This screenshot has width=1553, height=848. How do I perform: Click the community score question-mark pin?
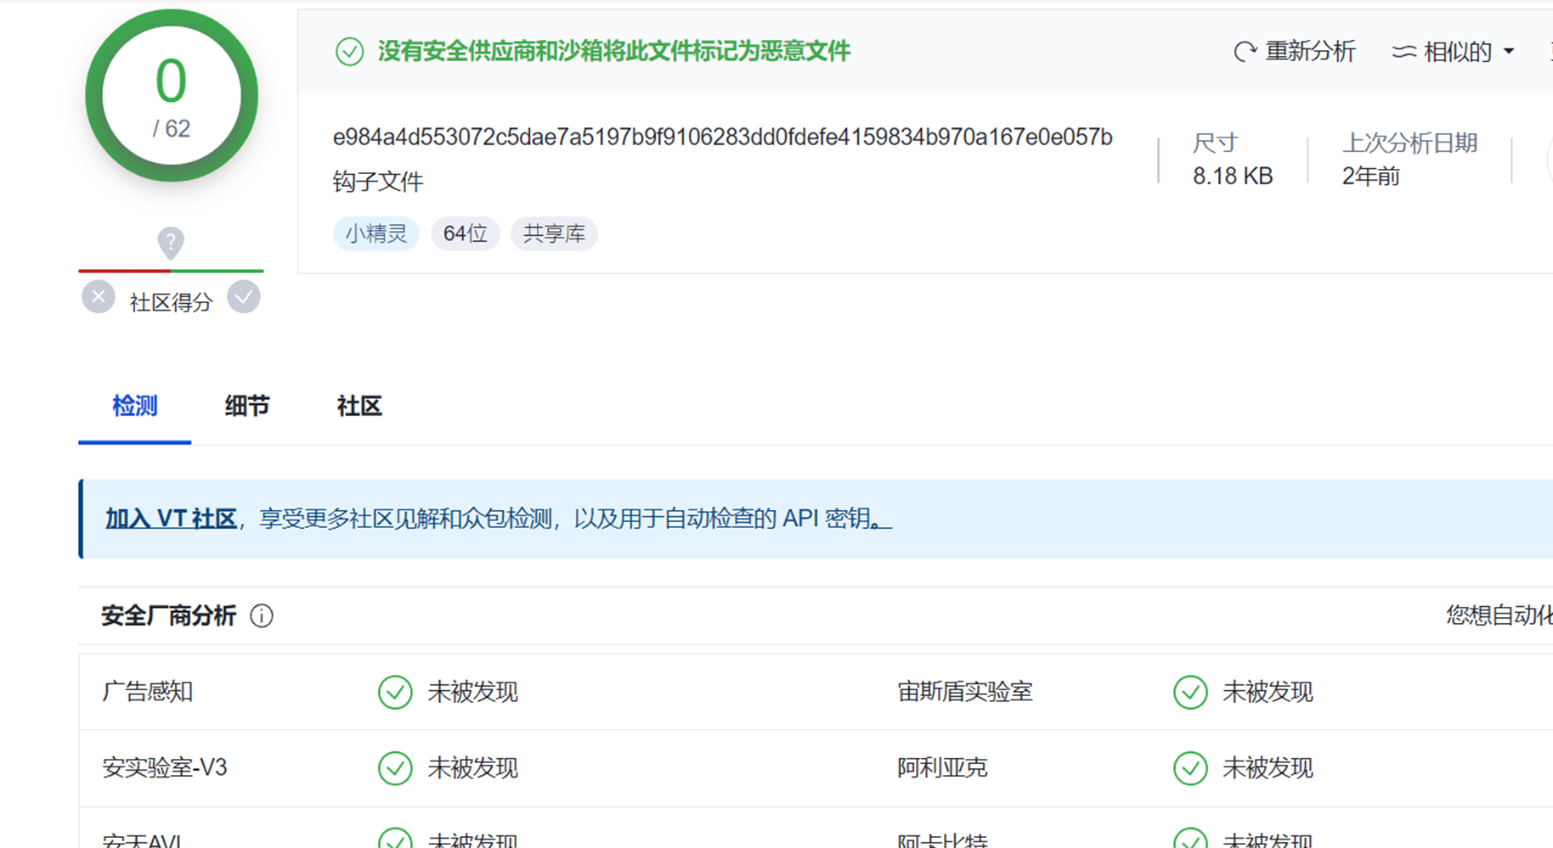tap(171, 243)
